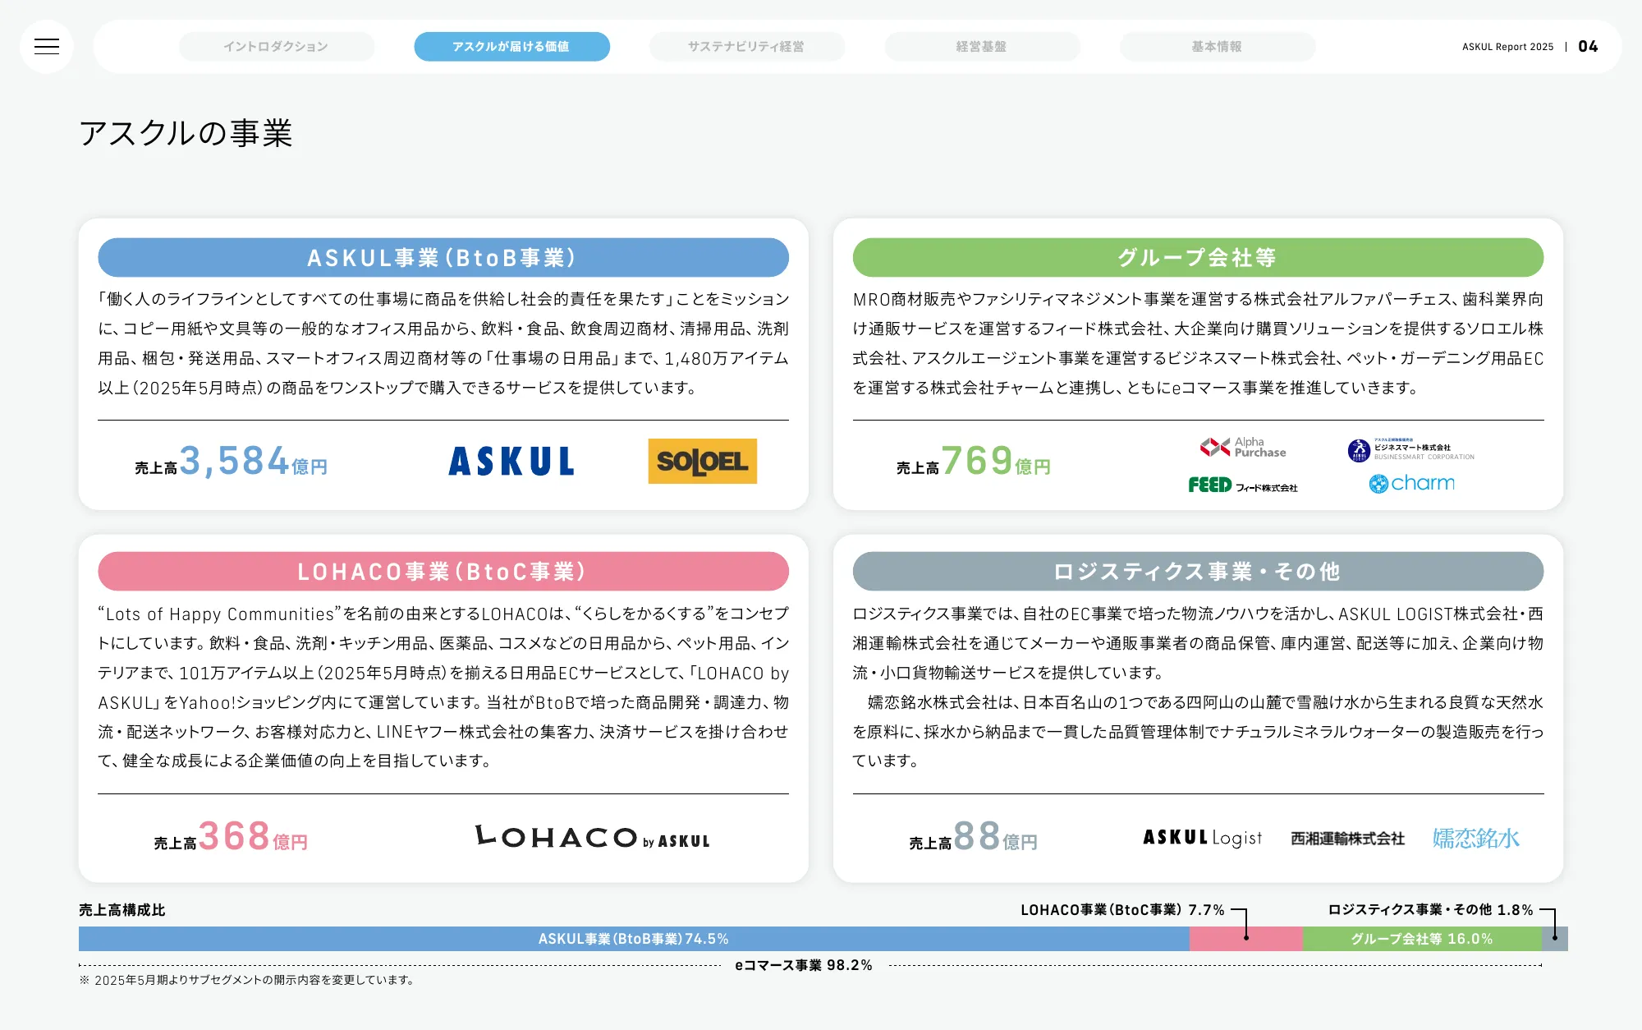Click the 嬬恋銘水 brand logo
The height and width of the screenshot is (1030, 1642).
[x=1475, y=838]
